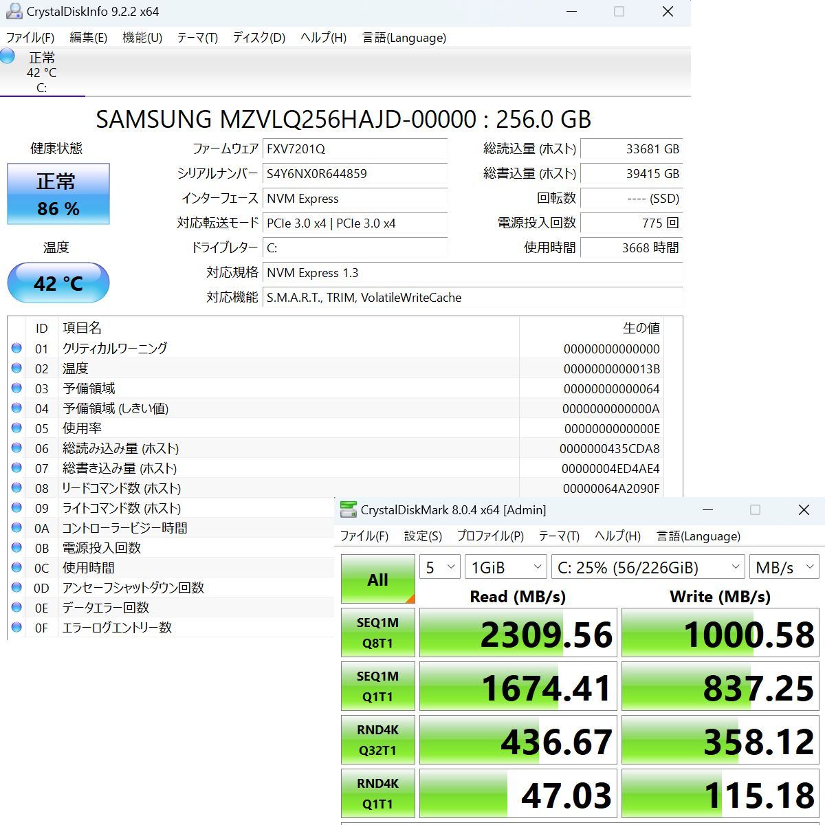The image size is (825, 825).
Task: Click status orb for ID 0E データエラー回数
Action: (x=16, y=608)
